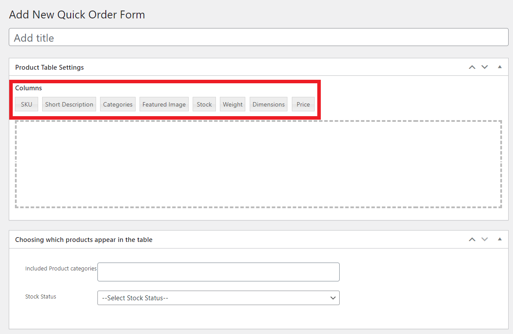Click the Included Product categories field
The image size is (513, 334).
click(x=218, y=272)
